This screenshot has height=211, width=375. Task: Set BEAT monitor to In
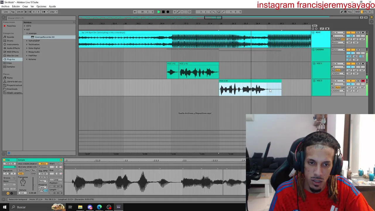[x=333, y=39]
